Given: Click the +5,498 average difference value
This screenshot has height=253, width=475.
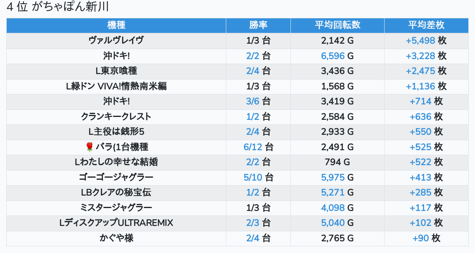Looking at the screenshot, I should (x=420, y=40).
